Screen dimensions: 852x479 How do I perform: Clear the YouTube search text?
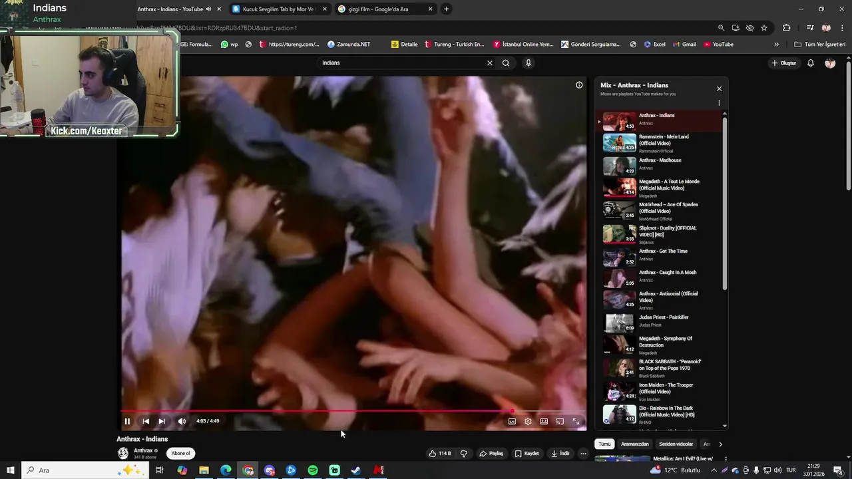tap(490, 63)
